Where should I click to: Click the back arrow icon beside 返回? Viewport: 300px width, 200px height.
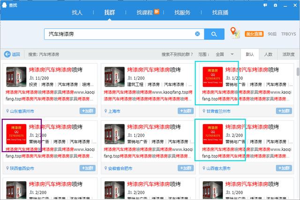click(x=7, y=54)
